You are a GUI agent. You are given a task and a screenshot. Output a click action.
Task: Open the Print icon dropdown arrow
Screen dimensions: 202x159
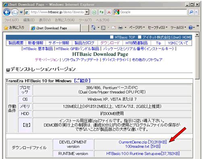tap(125, 27)
